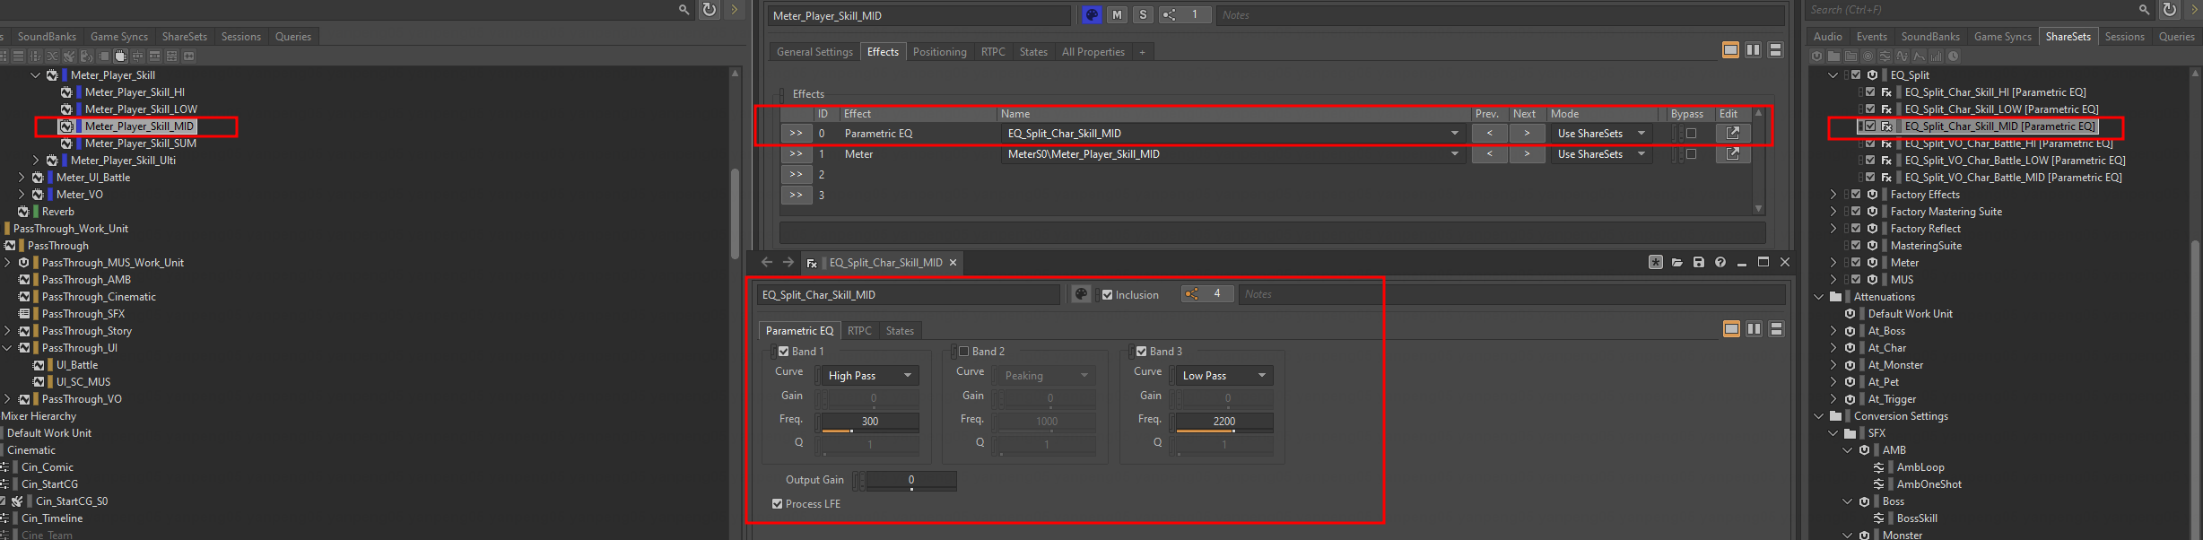Select next ShareSet for Meter effect
Image resolution: width=2203 pixels, height=540 pixels.
tap(1527, 153)
